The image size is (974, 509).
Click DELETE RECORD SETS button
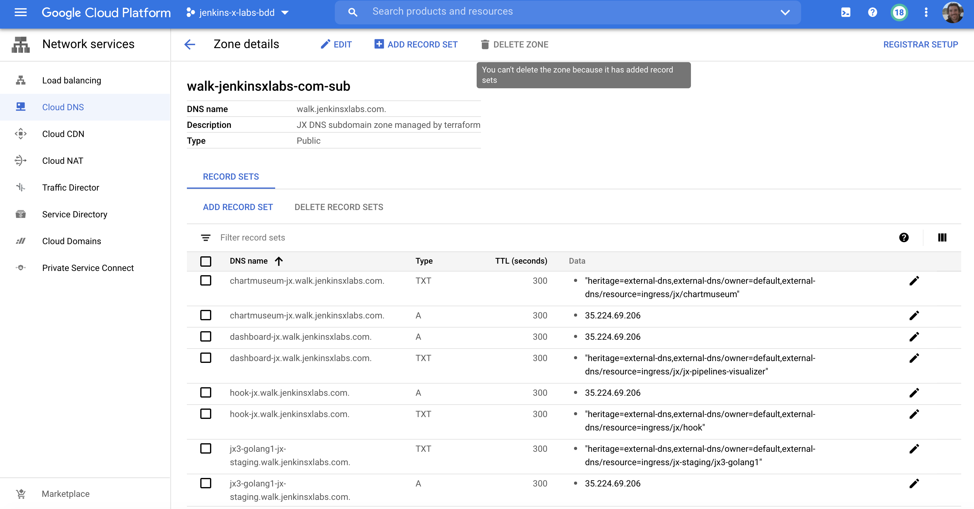339,207
